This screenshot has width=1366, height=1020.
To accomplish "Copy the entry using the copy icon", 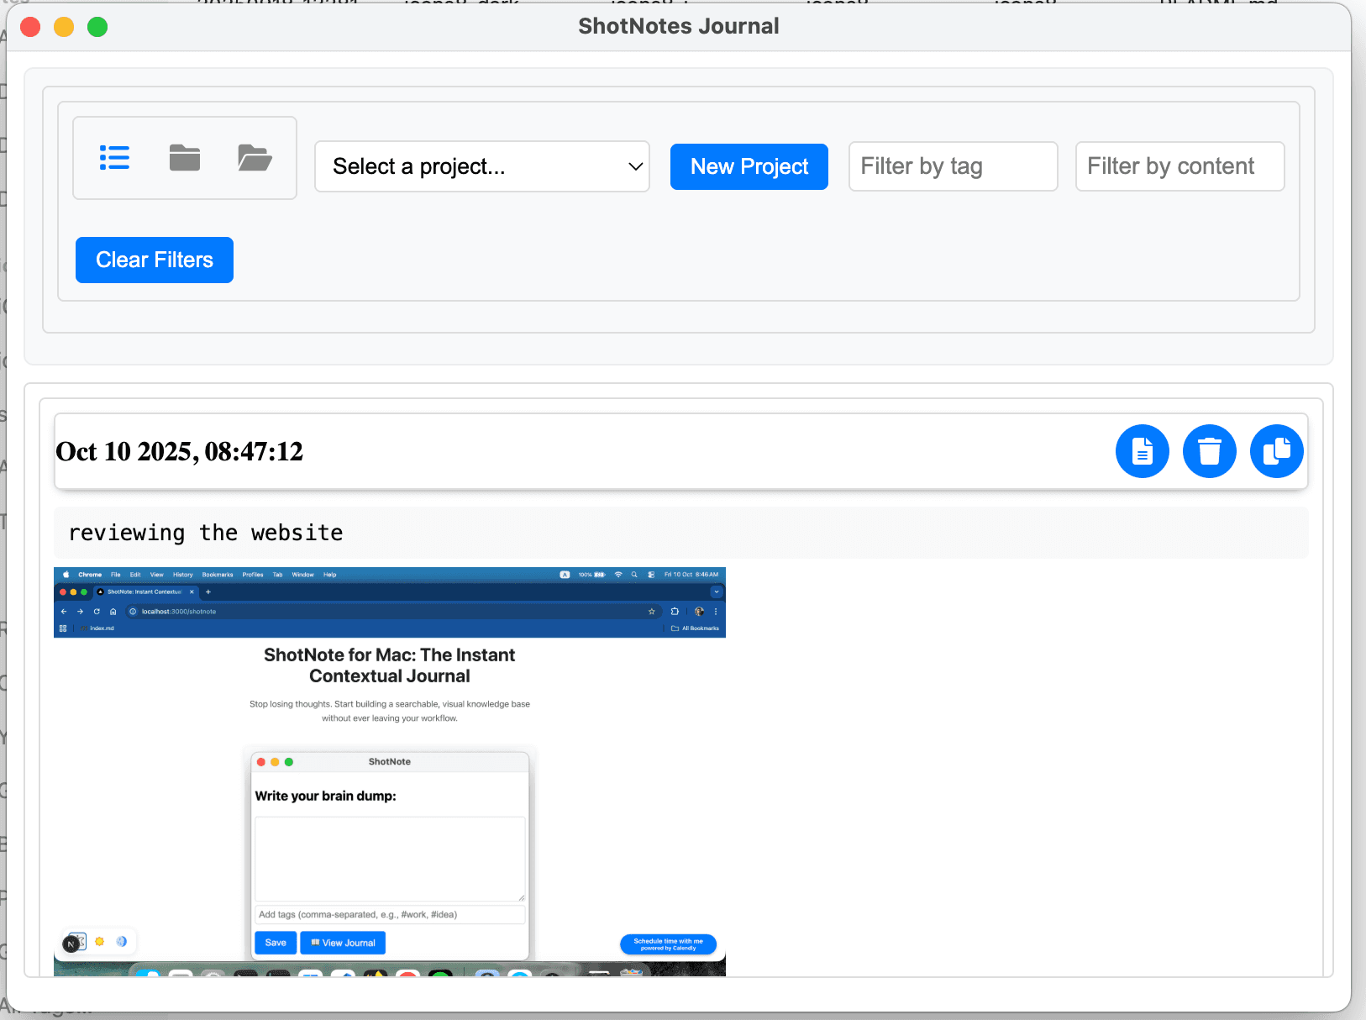I will [x=1276, y=451].
